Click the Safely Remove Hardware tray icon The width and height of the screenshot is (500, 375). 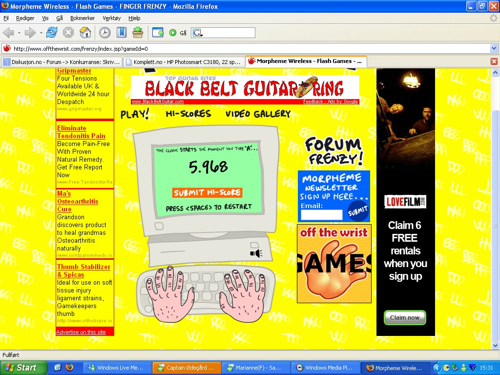(x=455, y=368)
